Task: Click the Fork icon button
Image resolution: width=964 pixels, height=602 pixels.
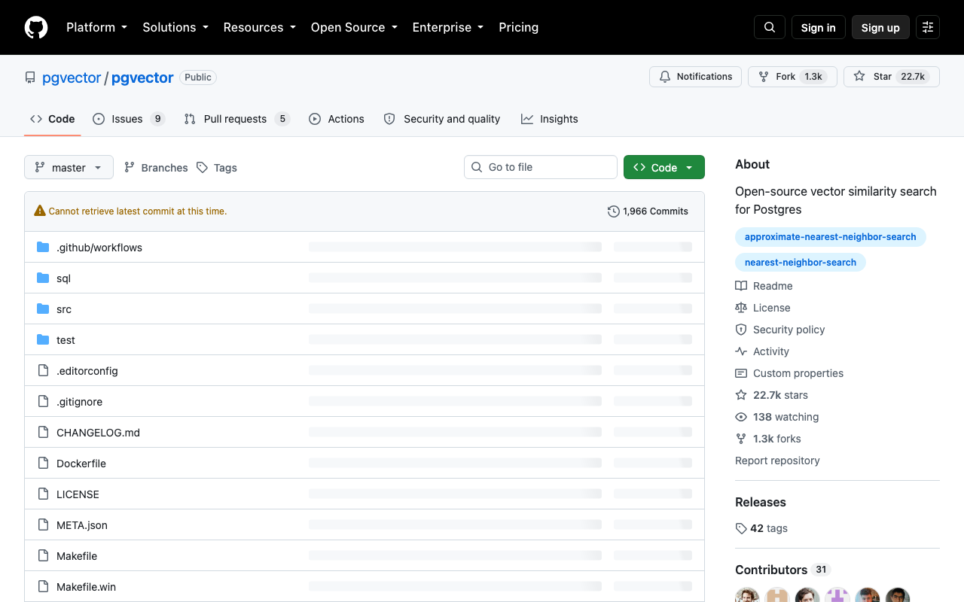Action: 764,77
